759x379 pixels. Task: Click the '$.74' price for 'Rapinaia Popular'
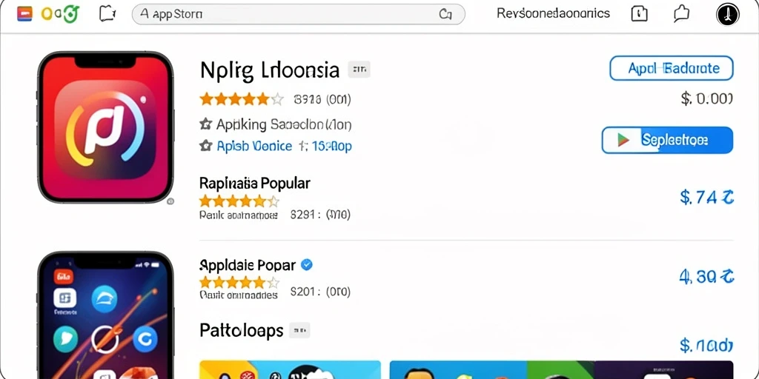click(706, 197)
